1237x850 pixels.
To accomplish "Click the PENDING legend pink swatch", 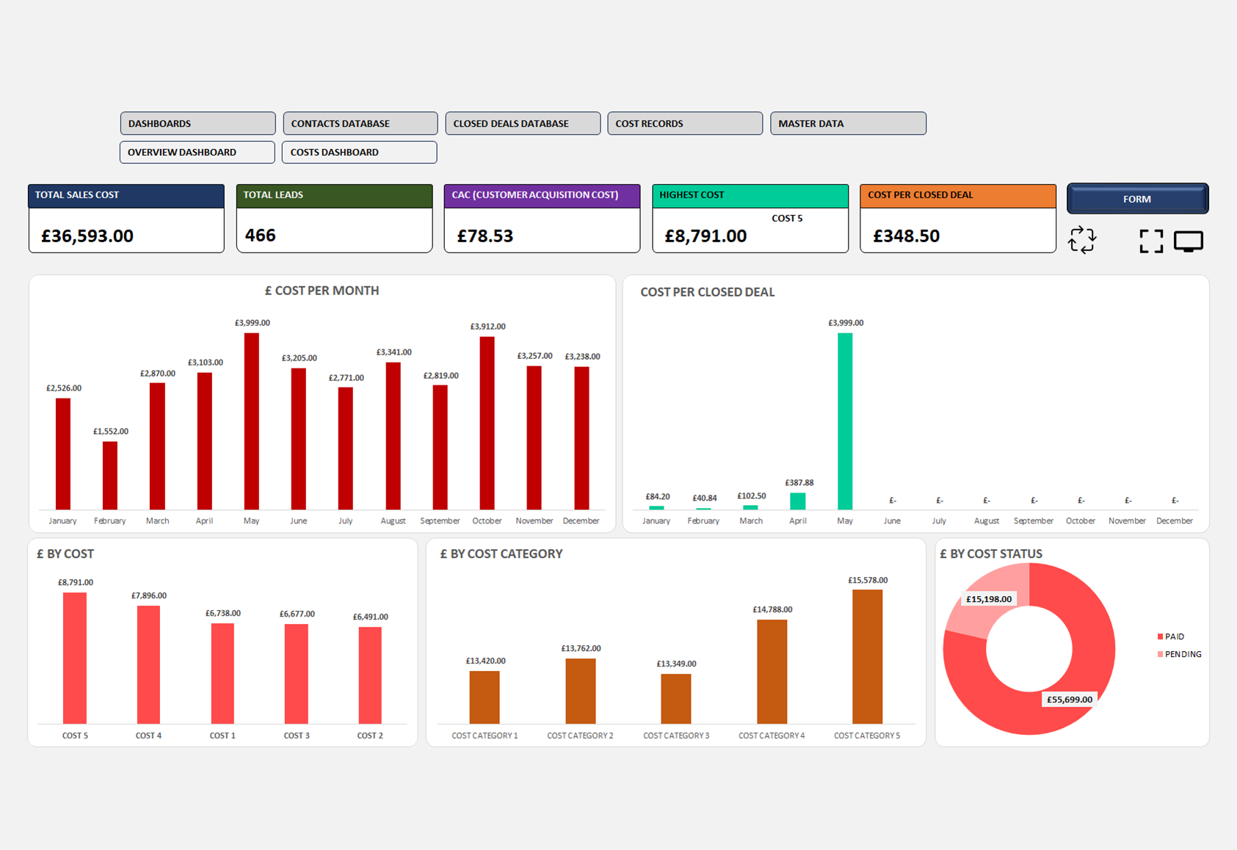I will pos(1160,654).
